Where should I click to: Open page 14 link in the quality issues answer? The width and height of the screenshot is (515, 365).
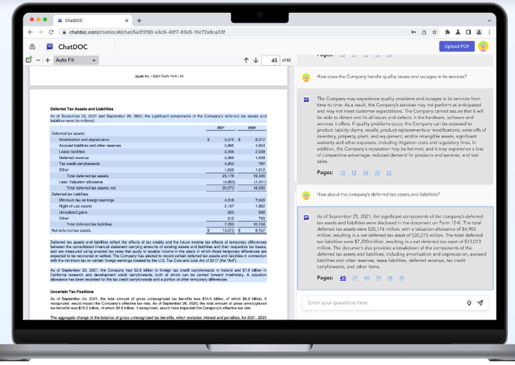[x=366, y=172]
